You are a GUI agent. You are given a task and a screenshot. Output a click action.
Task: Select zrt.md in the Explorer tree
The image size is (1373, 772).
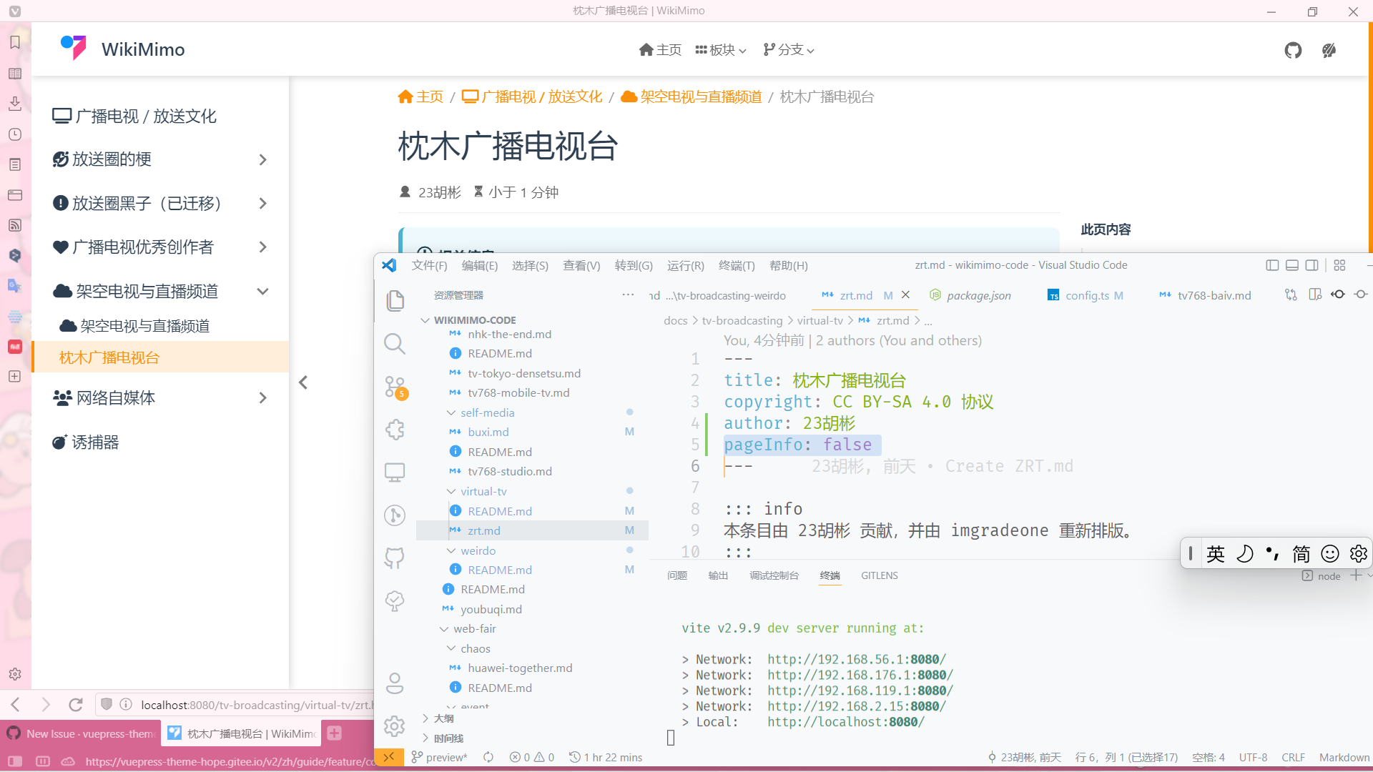pyautogui.click(x=483, y=530)
